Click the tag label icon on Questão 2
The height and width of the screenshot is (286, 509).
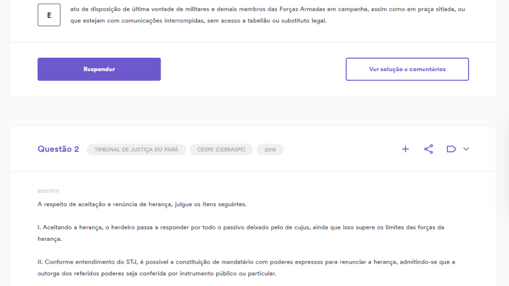tap(451, 149)
